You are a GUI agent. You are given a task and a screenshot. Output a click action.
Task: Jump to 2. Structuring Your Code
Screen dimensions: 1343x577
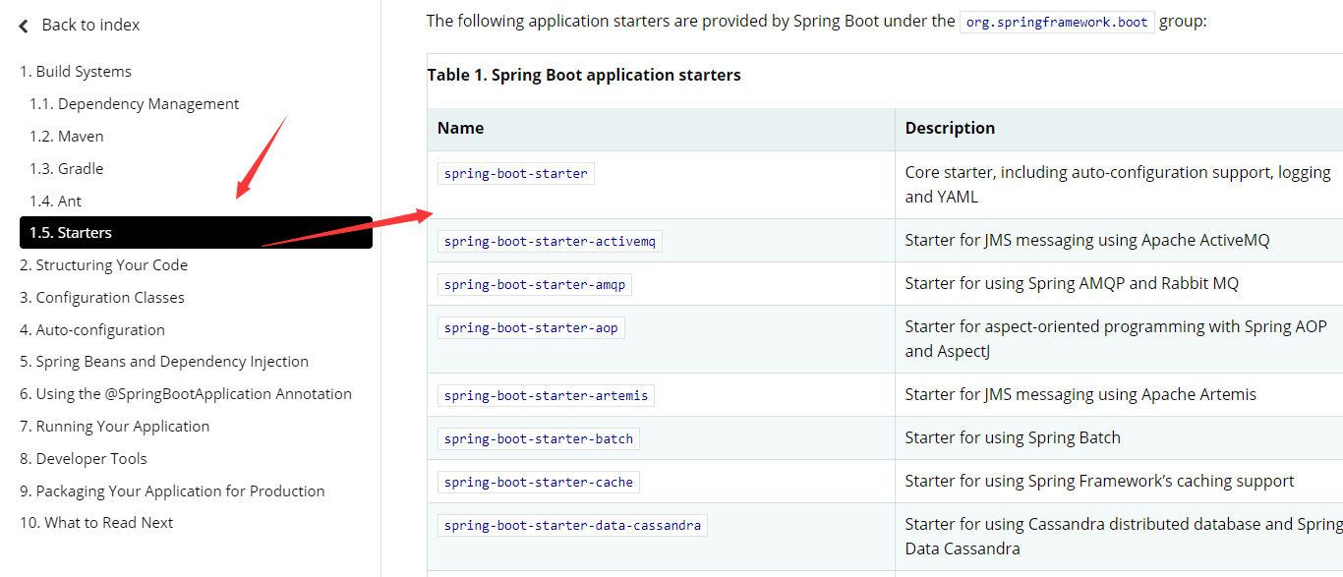(x=103, y=265)
